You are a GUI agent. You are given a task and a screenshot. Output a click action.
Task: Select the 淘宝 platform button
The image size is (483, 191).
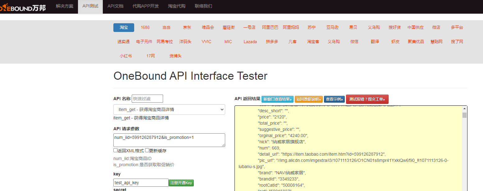(124, 27)
